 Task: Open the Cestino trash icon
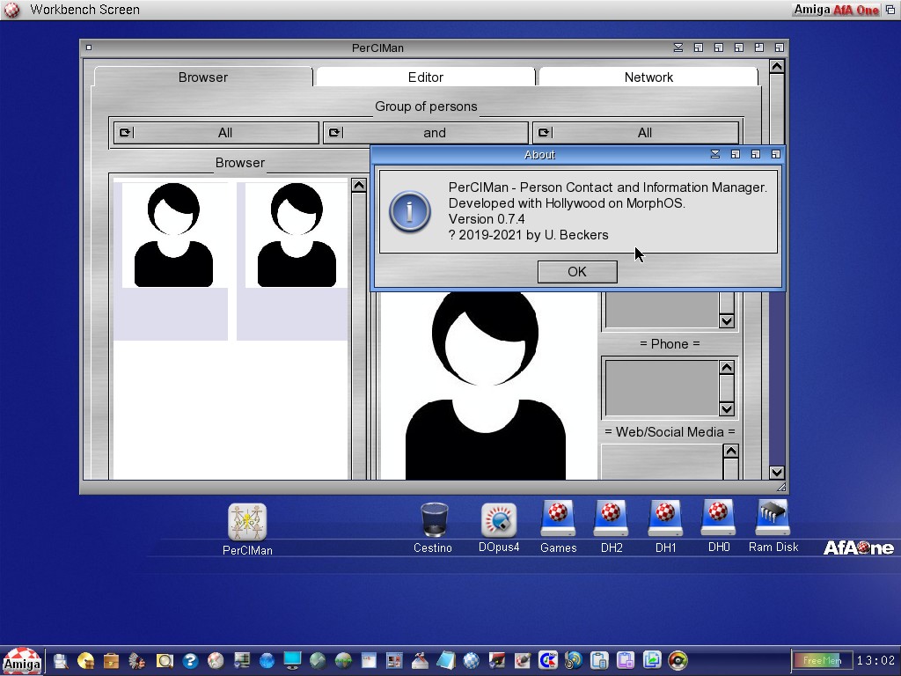click(434, 520)
